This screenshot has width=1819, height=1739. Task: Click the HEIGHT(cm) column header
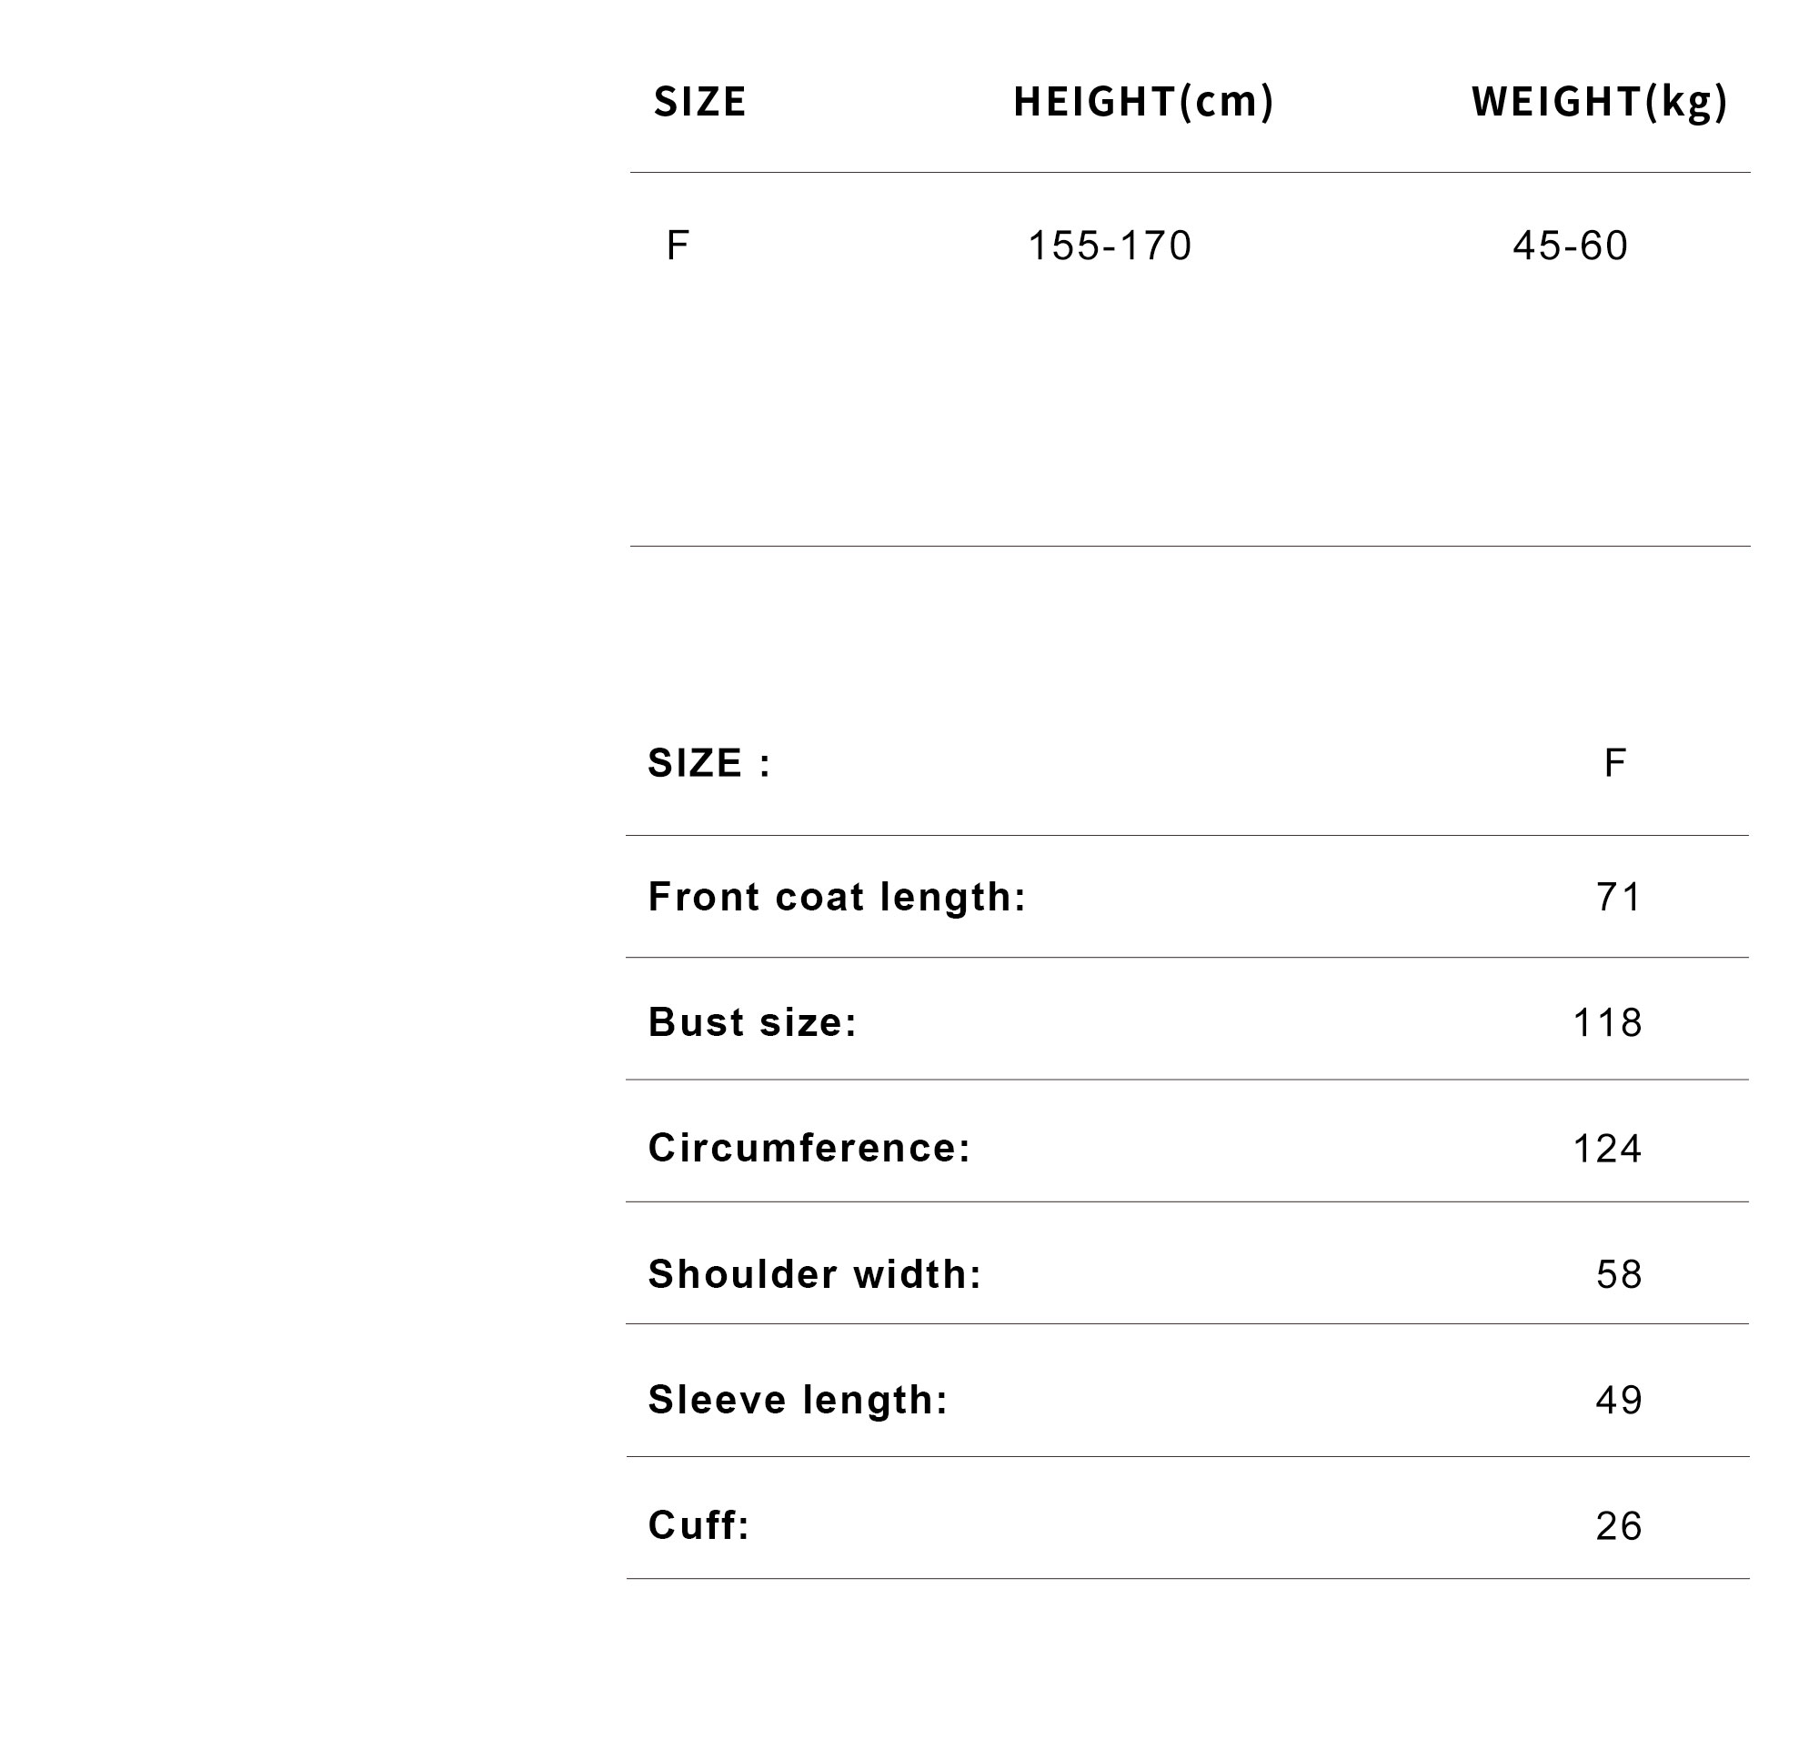pyautogui.click(x=1143, y=103)
